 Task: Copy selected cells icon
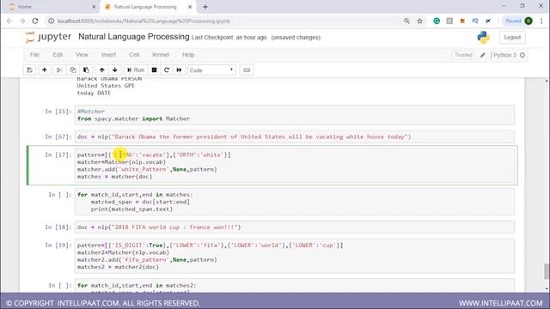coord(72,70)
